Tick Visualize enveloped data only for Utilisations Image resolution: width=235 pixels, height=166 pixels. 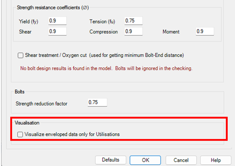pyautogui.click(x=20, y=135)
